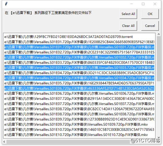Select the S01E09 row with 12730BB89923D1 hash
Viewport: 163px width, 146px height.
[79, 119]
